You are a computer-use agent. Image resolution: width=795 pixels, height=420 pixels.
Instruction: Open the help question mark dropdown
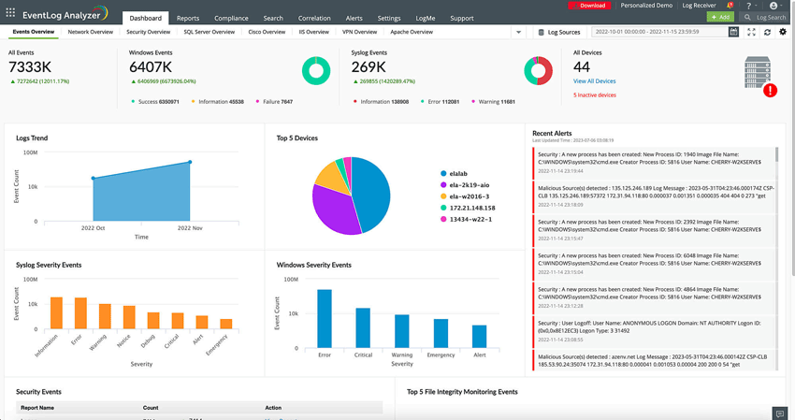751,6
